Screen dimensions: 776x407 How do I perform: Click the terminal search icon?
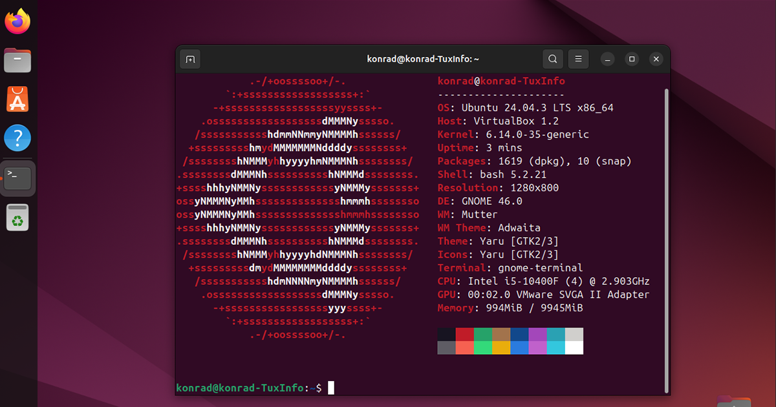[x=552, y=59]
